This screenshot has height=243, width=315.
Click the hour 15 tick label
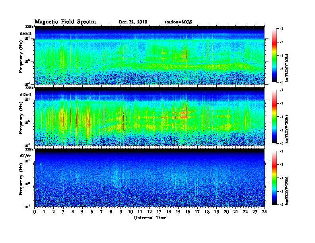tap(178, 212)
